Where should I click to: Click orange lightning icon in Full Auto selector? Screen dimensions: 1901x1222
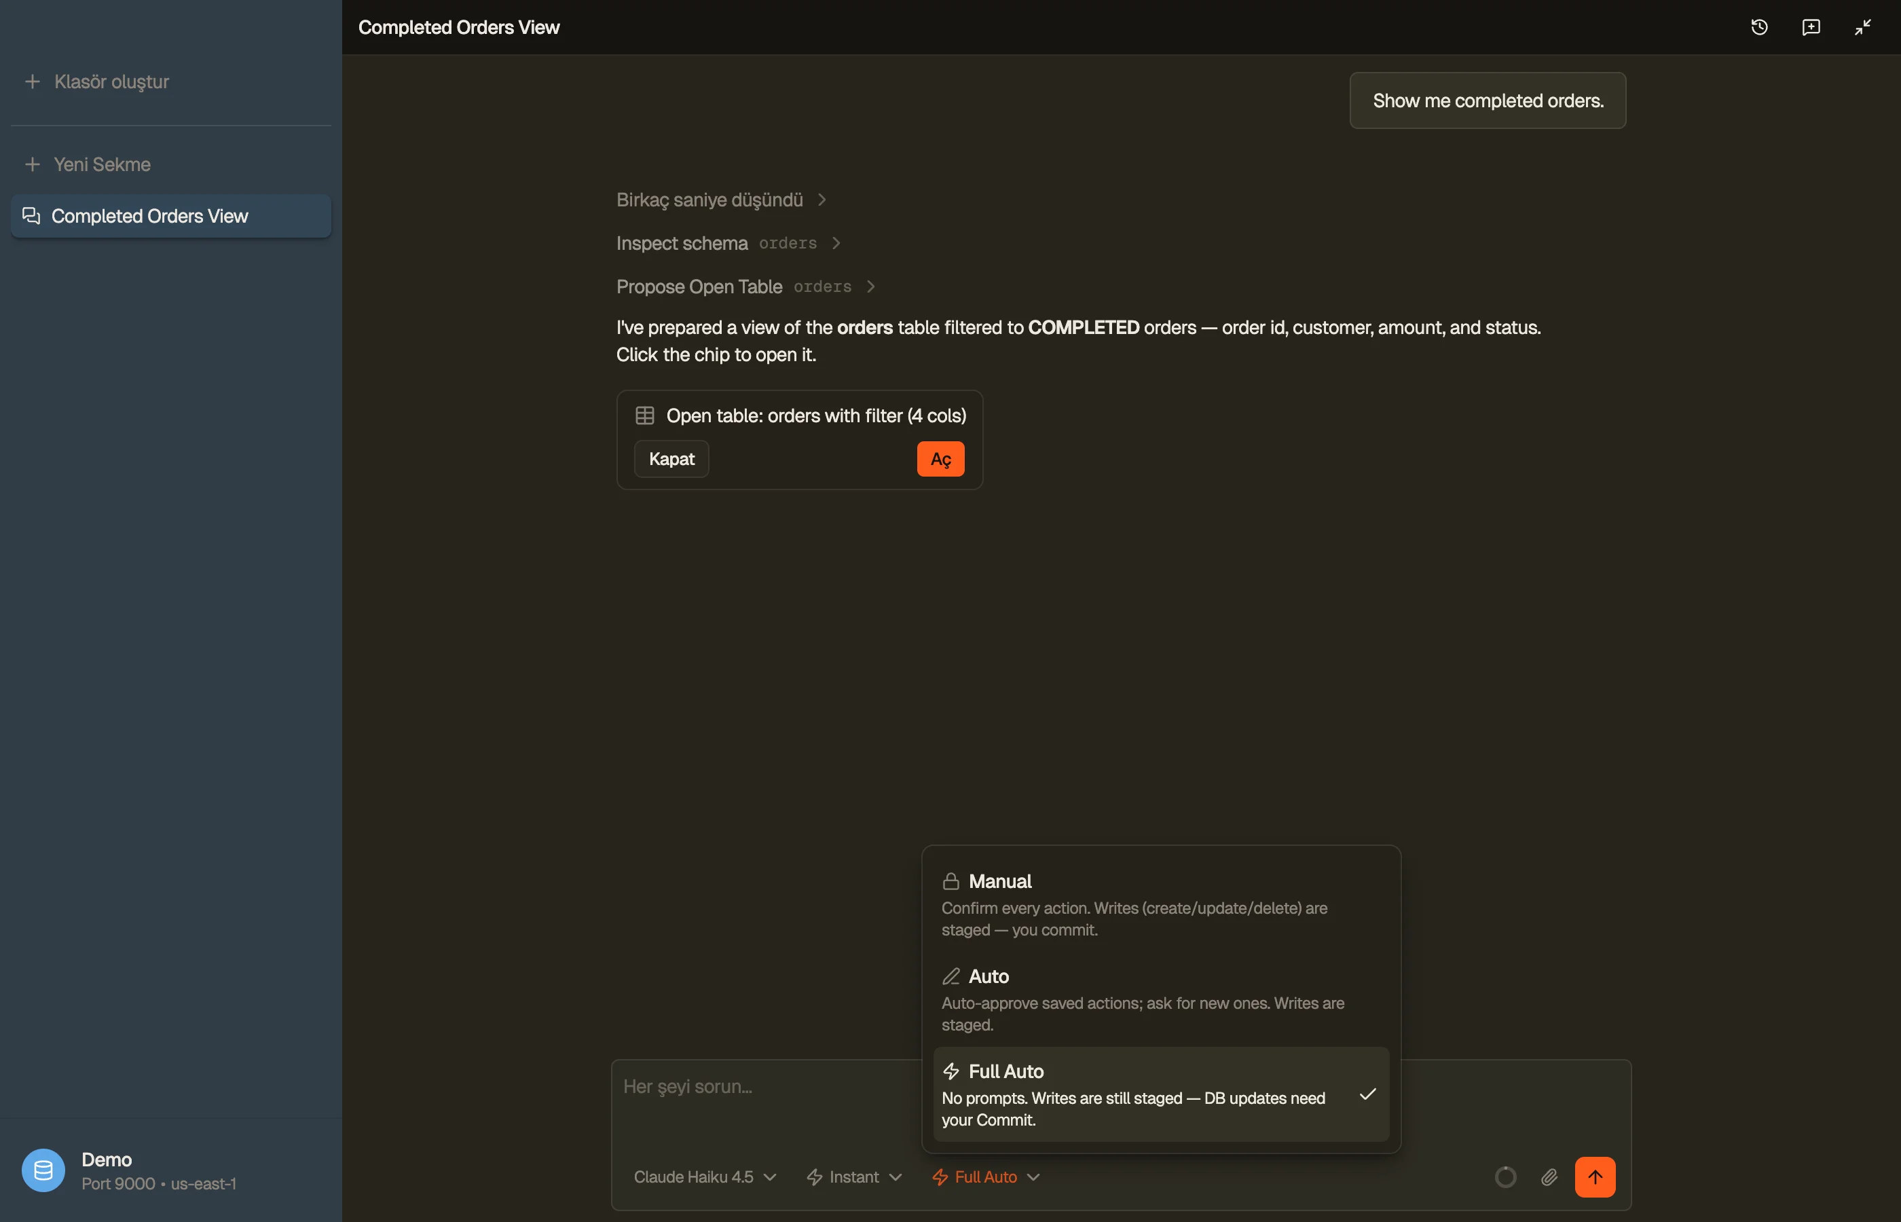click(x=940, y=1177)
